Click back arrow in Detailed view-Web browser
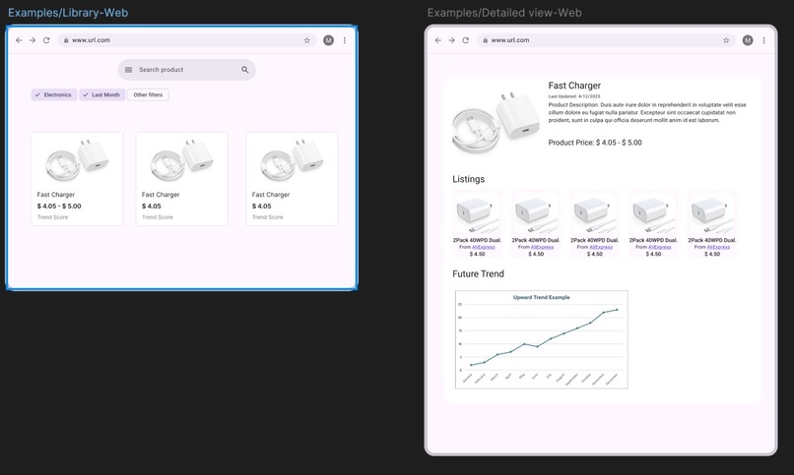Viewport: 794px width, 475px height. pyautogui.click(x=438, y=40)
